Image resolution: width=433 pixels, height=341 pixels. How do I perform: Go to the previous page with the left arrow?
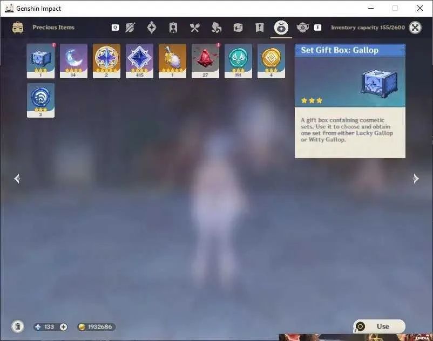coord(17,179)
